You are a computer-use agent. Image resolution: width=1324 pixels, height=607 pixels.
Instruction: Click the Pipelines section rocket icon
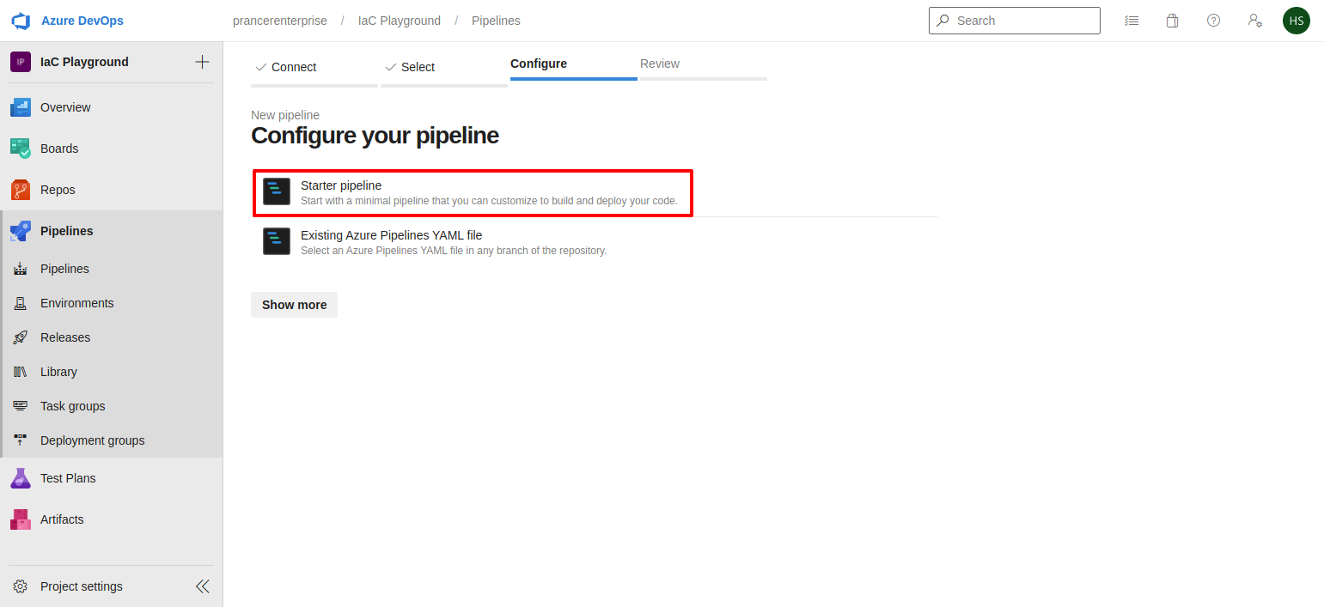click(x=21, y=231)
